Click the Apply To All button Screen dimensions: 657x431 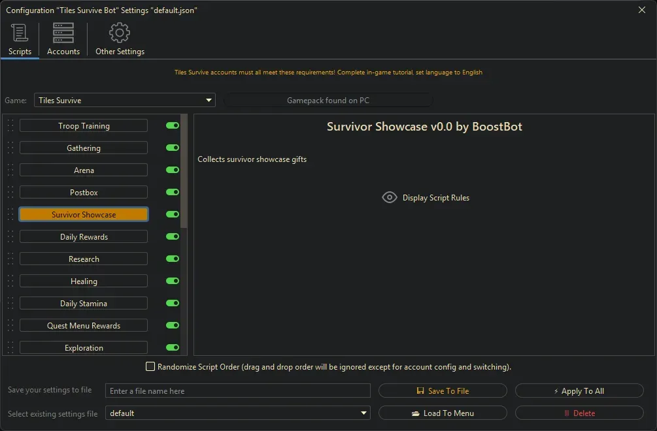pos(579,391)
